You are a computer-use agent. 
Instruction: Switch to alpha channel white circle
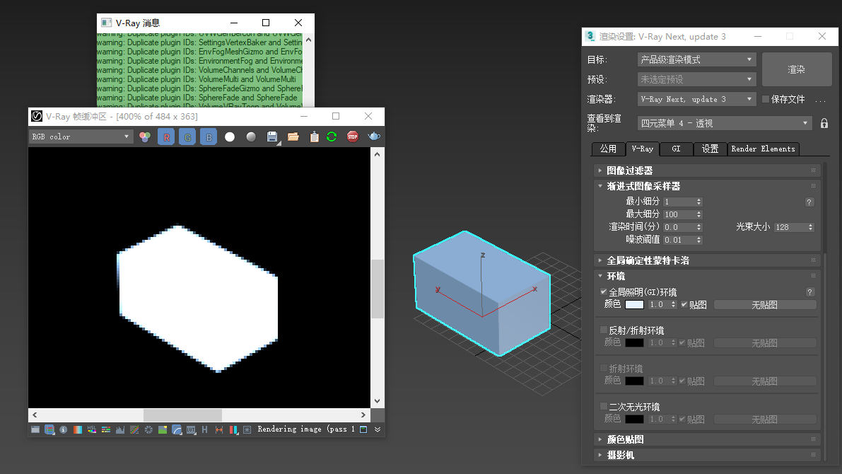point(230,137)
